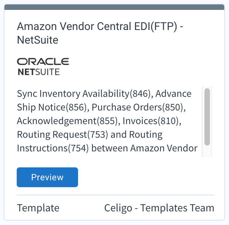
Task: Open the Amazon Vendor Central EDI(FTP) title
Action: click(x=100, y=33)
